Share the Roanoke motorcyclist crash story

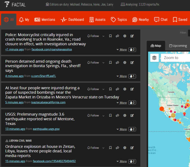pyautogui.click(x=117, y=36)
